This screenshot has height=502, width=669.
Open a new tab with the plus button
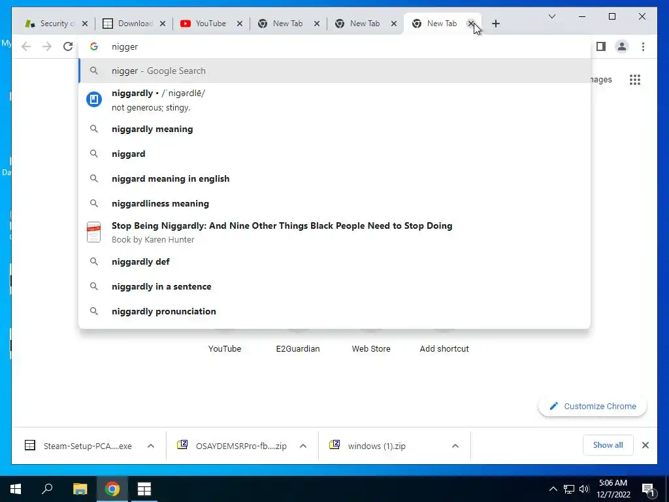495,24
